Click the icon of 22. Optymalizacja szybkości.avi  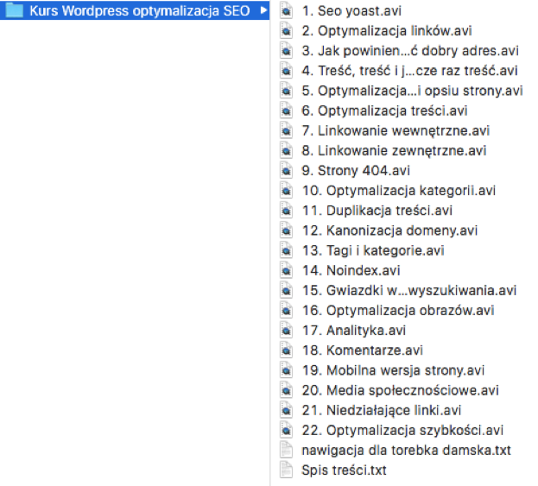[286, 430]
